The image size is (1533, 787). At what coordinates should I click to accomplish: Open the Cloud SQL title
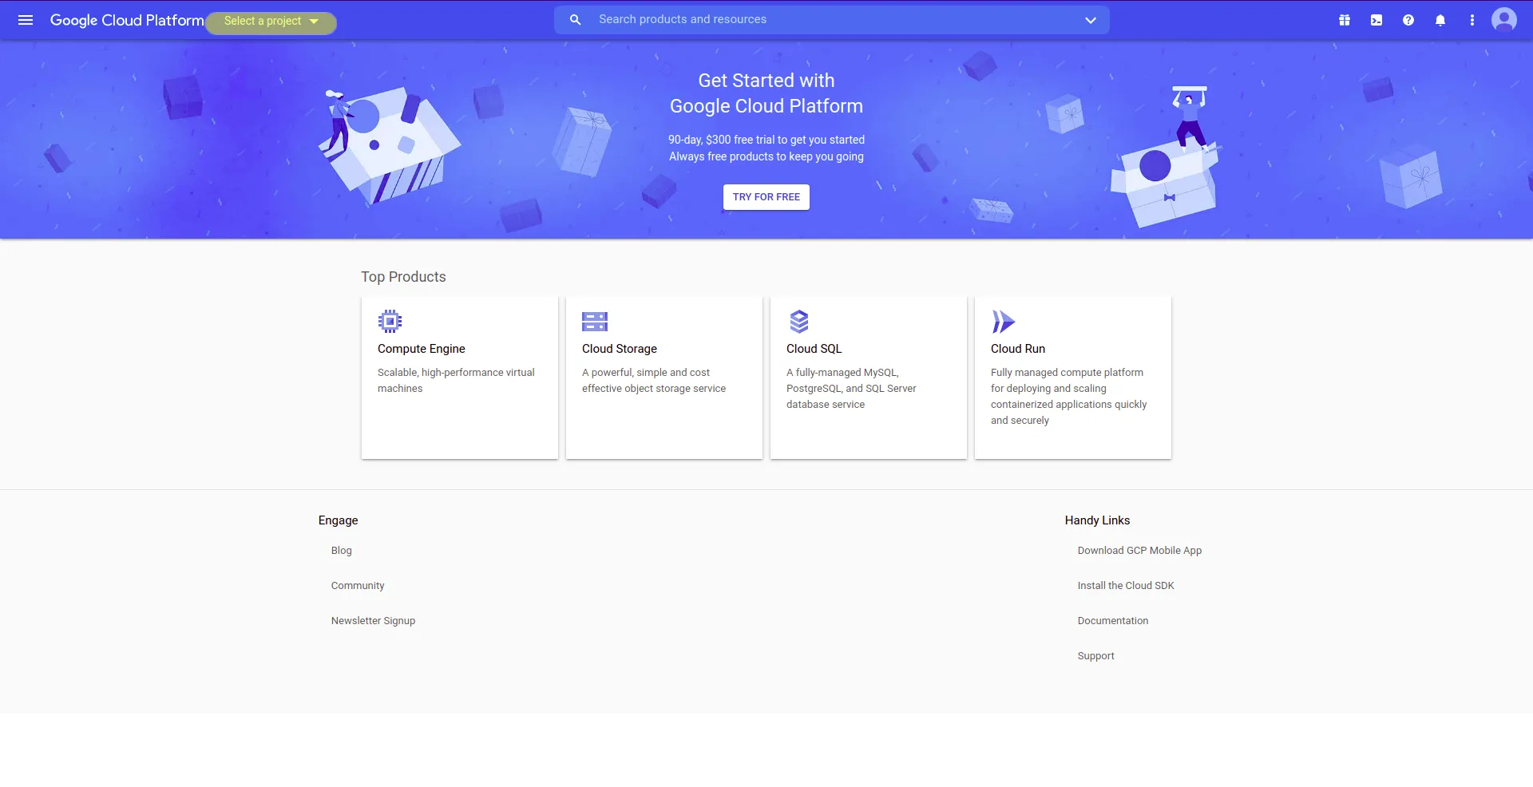814,349
